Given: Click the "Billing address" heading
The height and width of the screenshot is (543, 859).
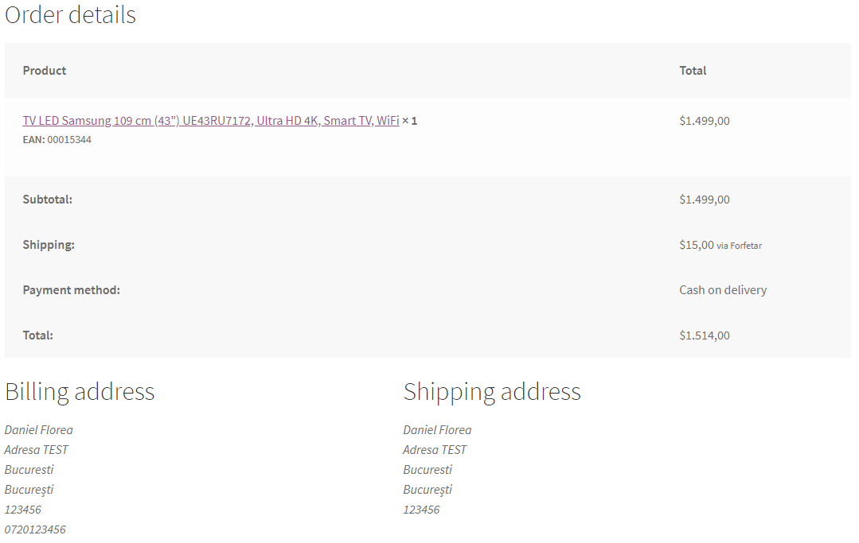Looking at the screenshot, I should click(80, 391).
